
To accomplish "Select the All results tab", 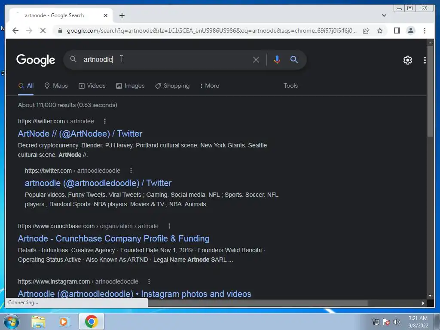I will tap(26, 86).
